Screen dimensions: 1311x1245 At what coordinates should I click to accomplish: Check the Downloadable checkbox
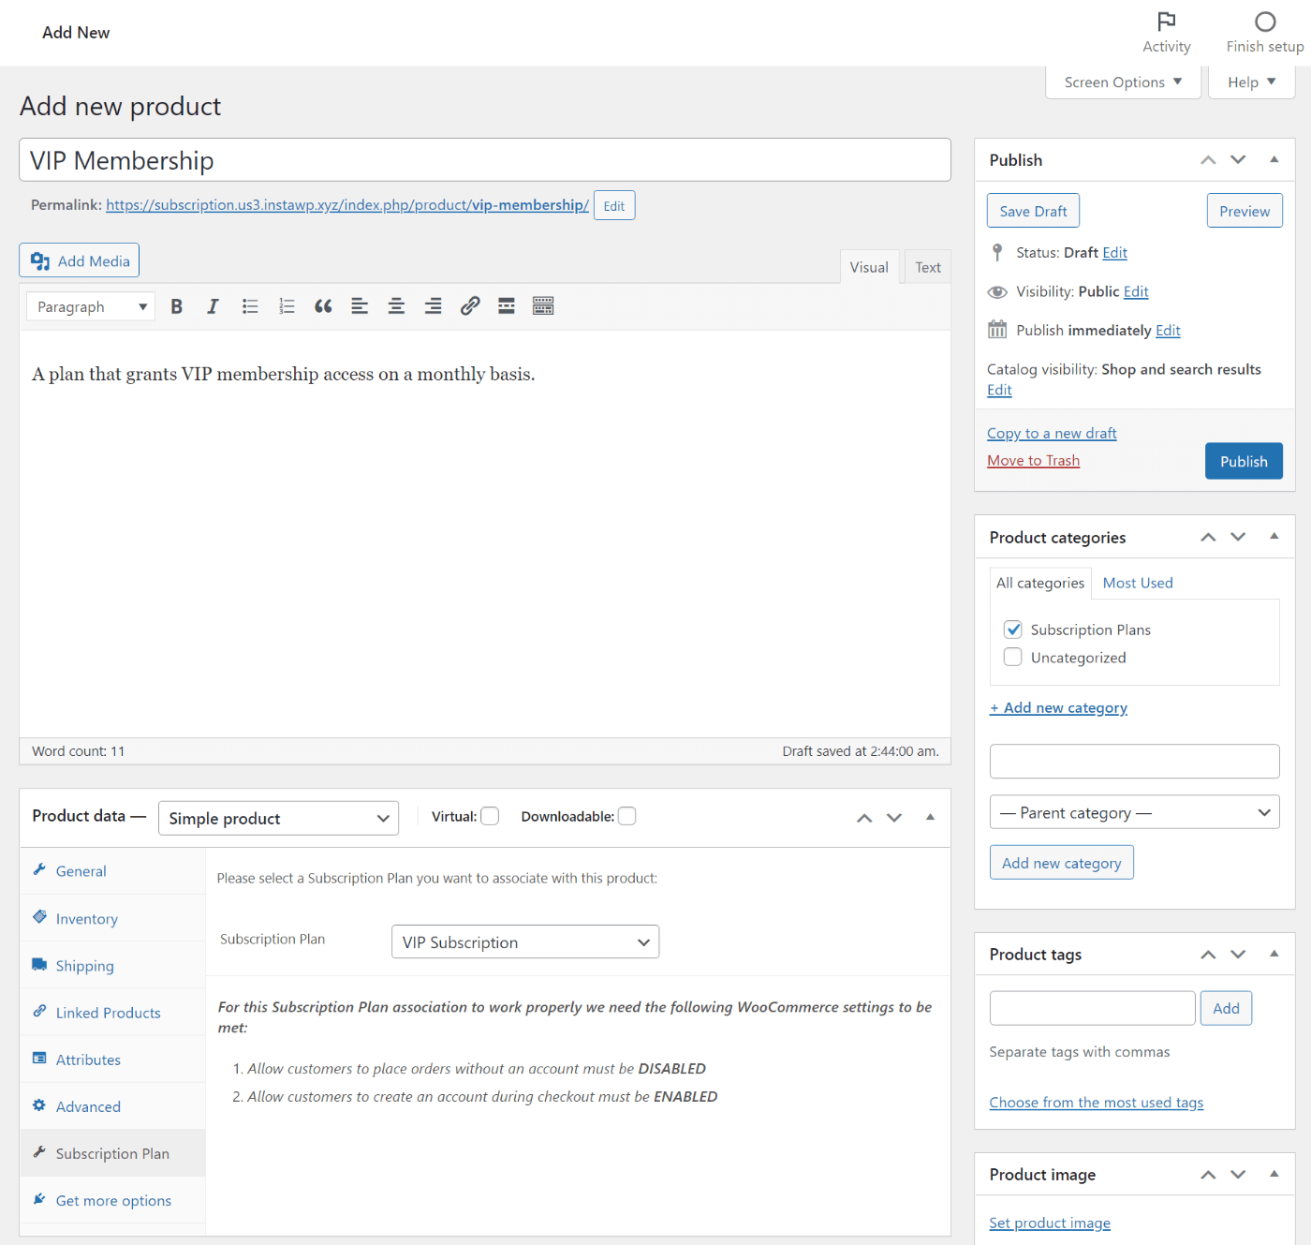tap(627, 816)
